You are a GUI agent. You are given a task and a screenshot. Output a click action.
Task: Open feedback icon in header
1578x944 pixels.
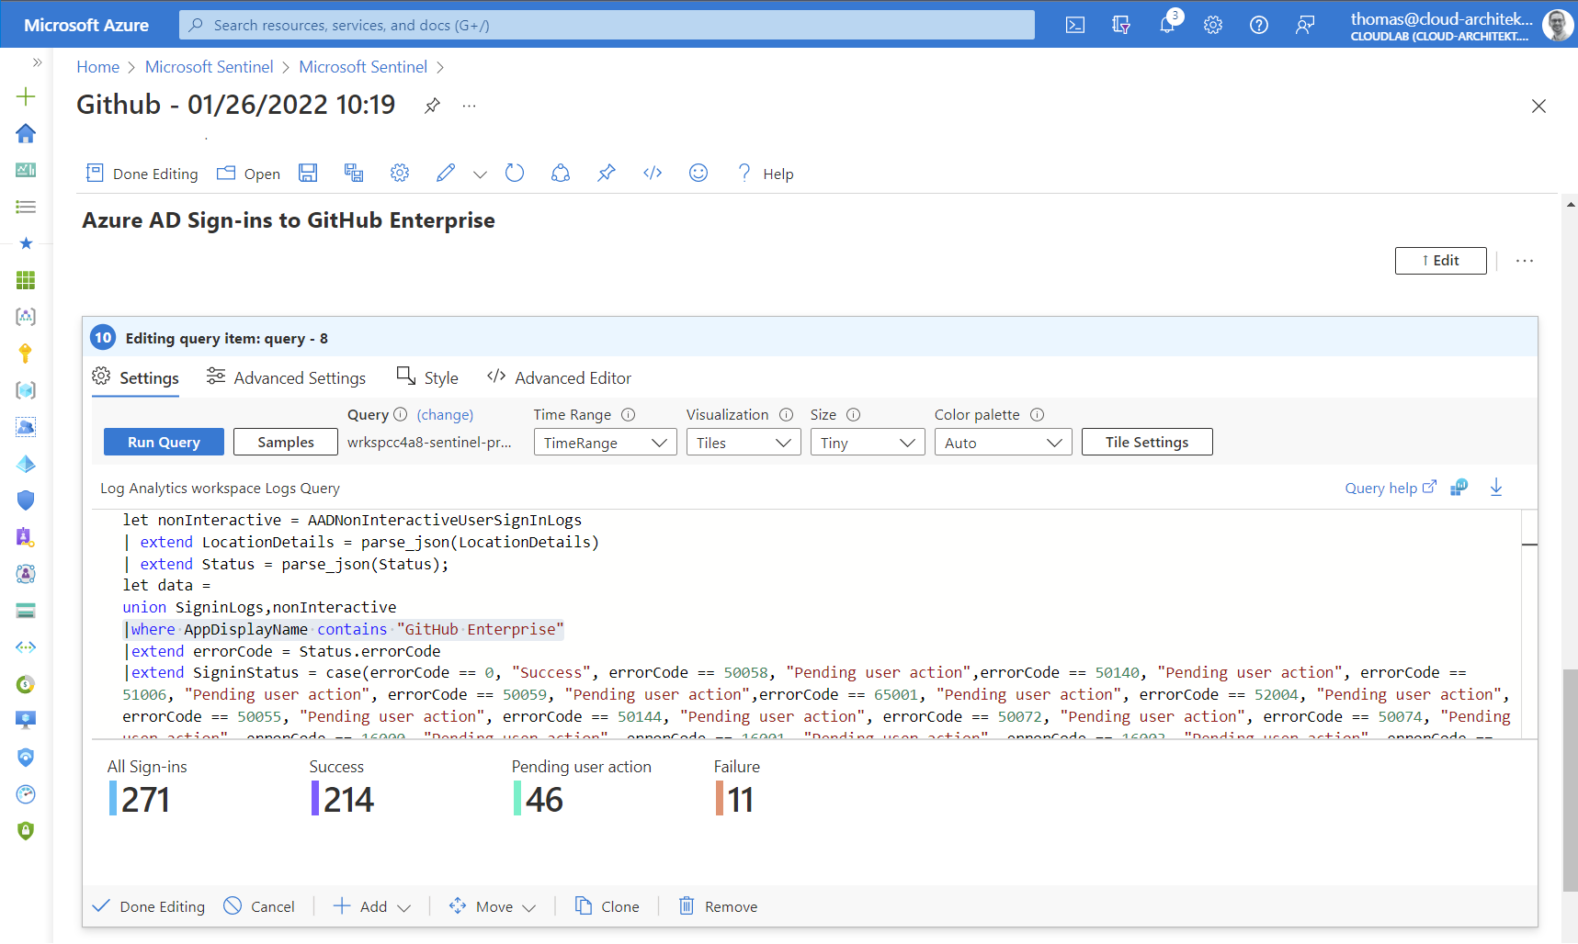[1305, 25]
